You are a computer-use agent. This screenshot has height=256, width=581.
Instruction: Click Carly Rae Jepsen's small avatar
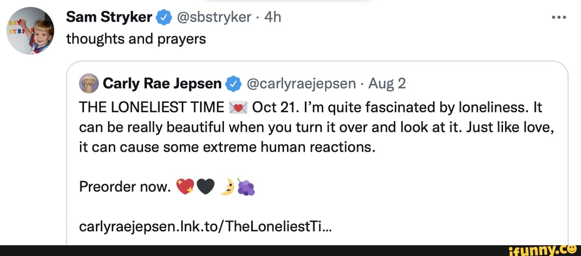pyautogui.click(x=88, y=83)
